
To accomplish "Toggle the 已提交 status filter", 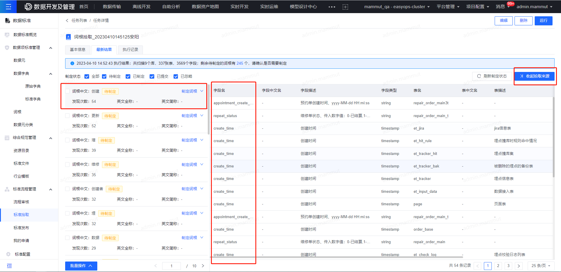I will coord(152,76).
